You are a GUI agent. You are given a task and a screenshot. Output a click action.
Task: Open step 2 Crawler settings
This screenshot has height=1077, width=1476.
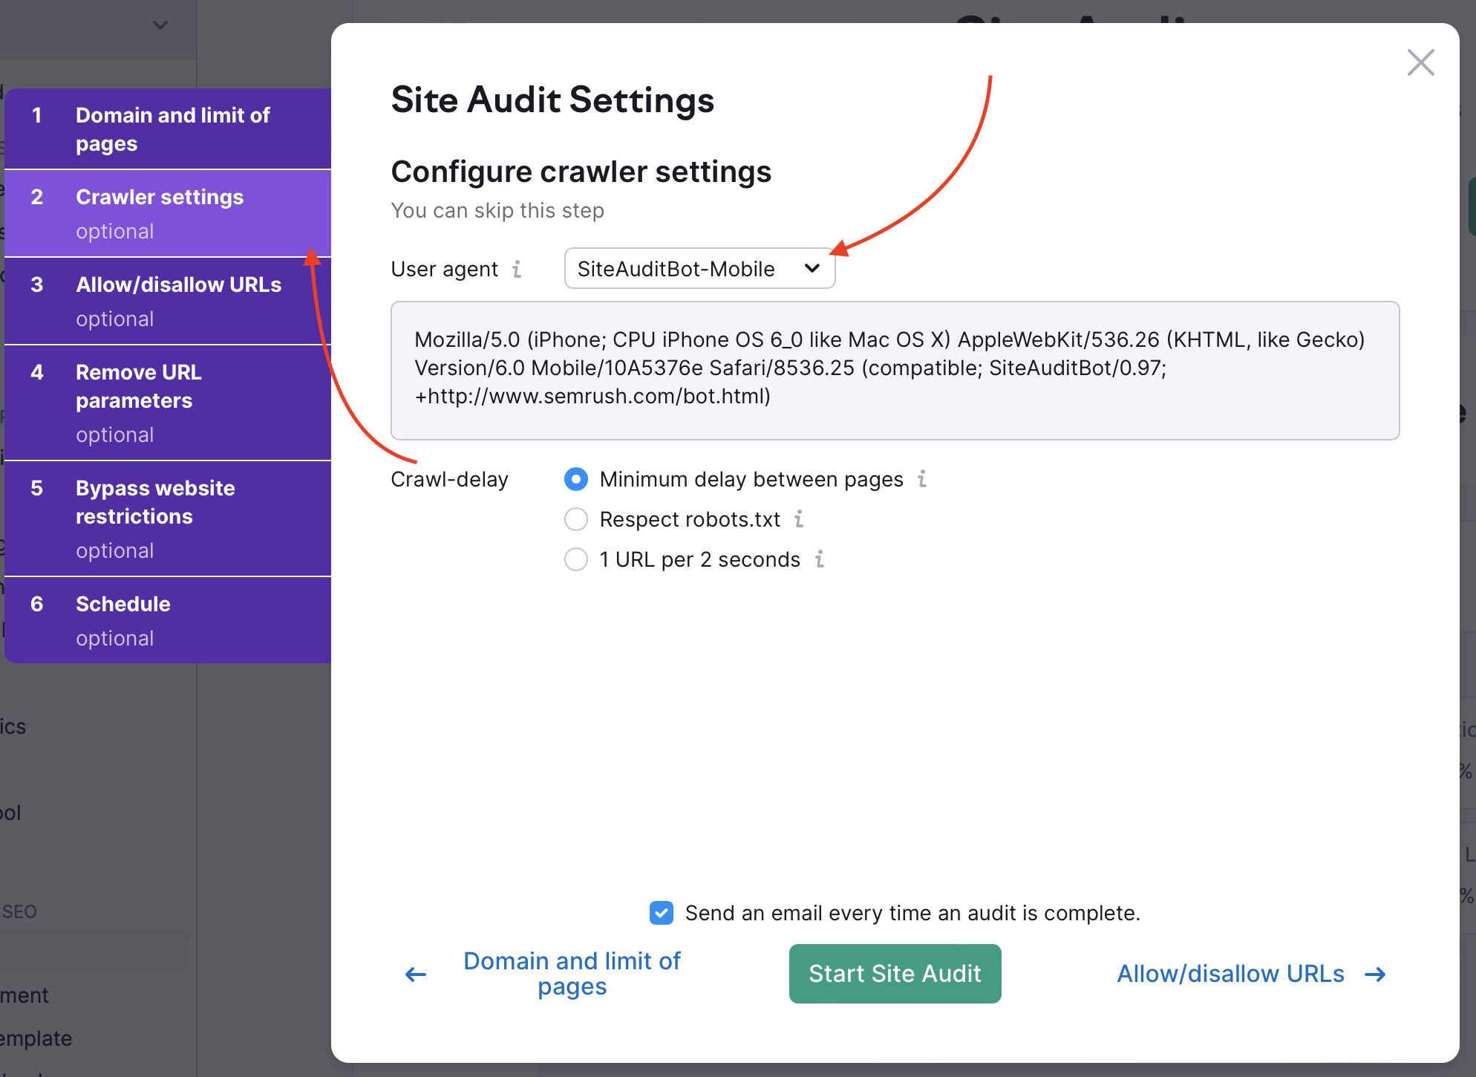(168, 214)
